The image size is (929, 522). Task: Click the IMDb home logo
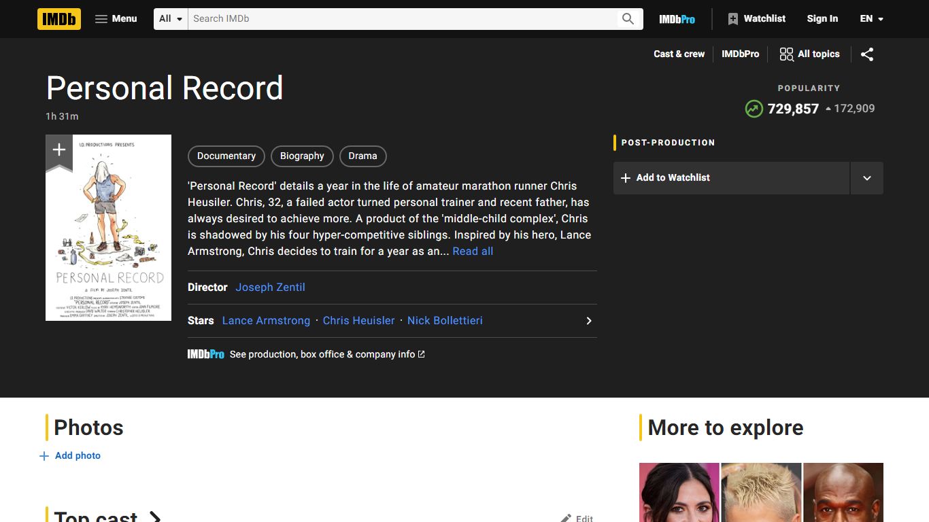coord(59,19)
